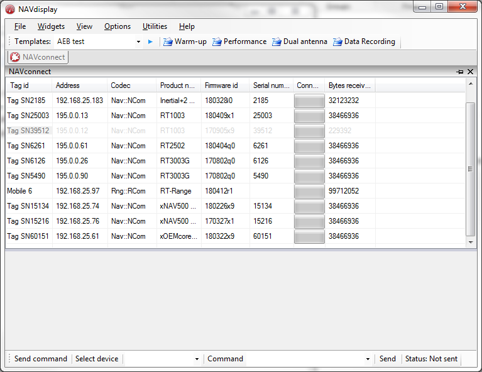482x372 pixels.
Task: Click the toolbar grip handle beside Templates
Action: (9, 41)
